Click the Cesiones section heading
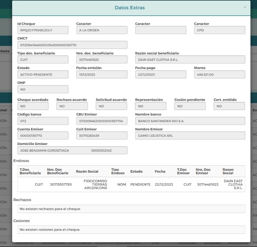The width and height of the screenshot is (257, 247). (22, 221)
